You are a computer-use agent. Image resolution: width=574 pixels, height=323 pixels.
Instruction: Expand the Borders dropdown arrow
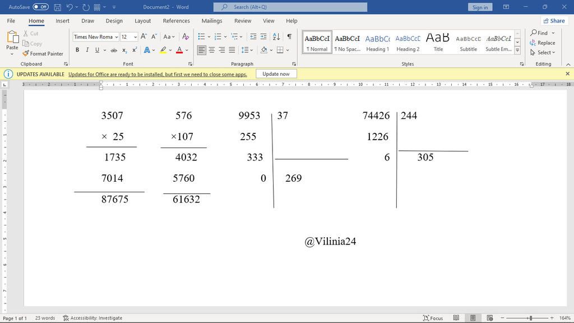(x=288, y=50)
